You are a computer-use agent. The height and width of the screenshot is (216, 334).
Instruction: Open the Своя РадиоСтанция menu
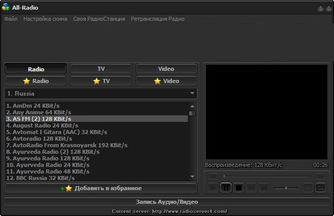[99, 19]
